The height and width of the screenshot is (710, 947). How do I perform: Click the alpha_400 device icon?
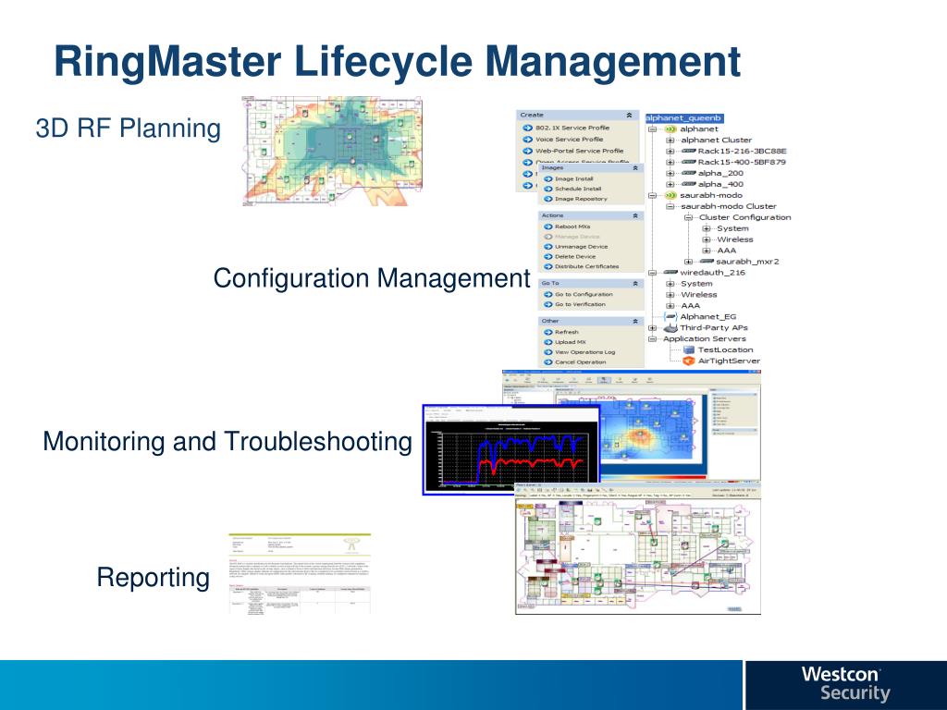coord(688,184)
